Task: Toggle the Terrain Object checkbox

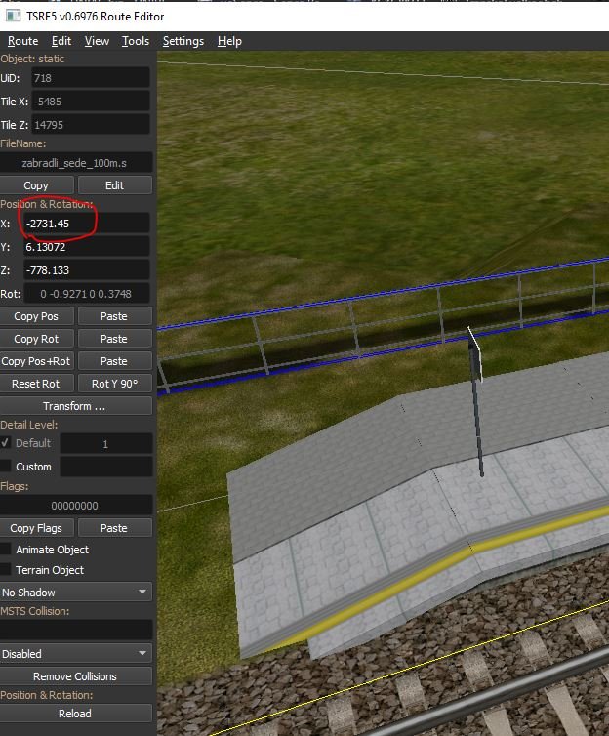Action: (x=7, y=570)
